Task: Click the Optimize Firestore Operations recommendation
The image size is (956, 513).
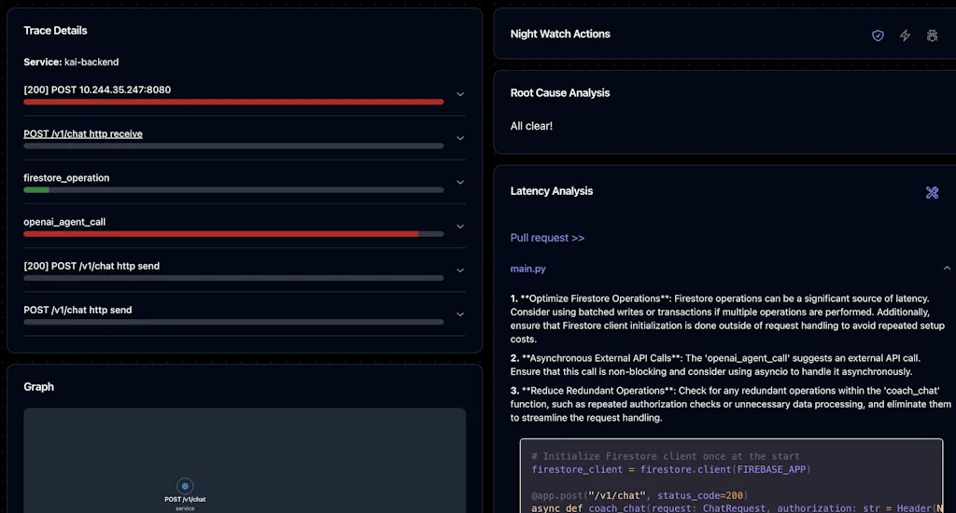Action: pyautogui.click(x=728, y=319)
